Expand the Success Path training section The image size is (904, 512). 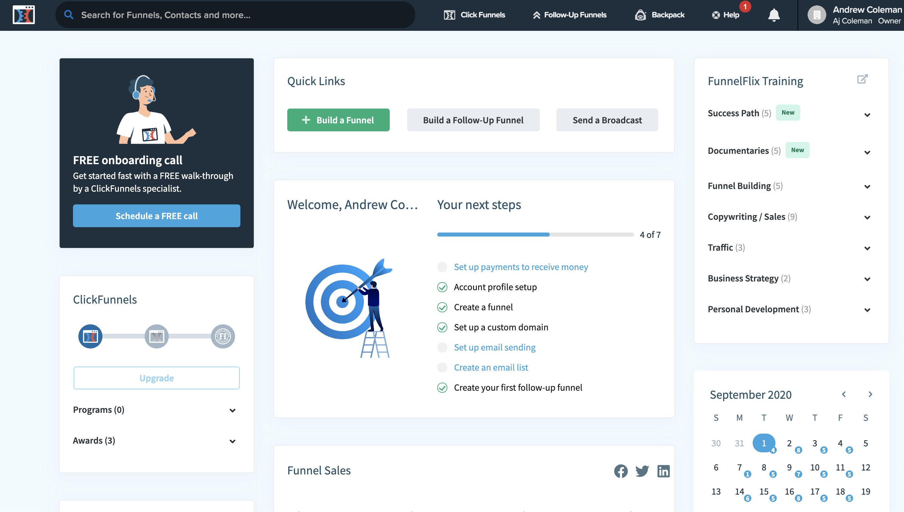click(x=867, y=115)
